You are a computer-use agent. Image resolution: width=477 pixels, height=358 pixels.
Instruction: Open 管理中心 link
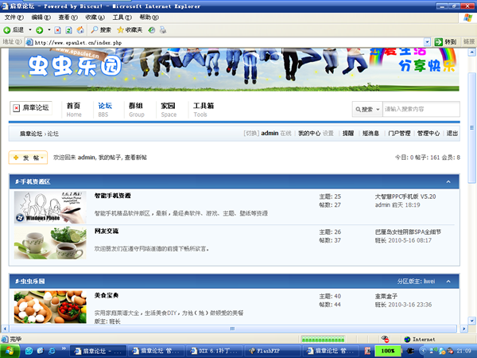click(x=429, y=134)
